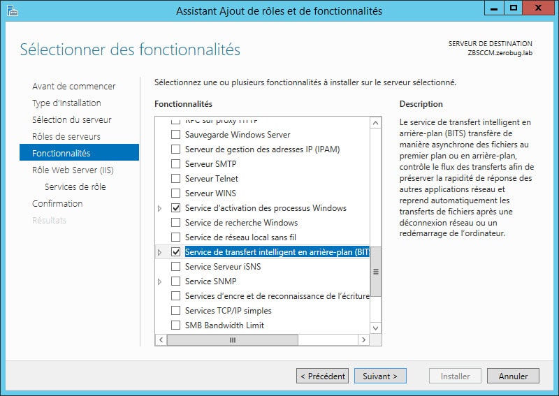The height and width of the screenshot is (396, 559).
Task: Click the horizontal scrollbar left arrow
Action: click(x=161, y=339)
